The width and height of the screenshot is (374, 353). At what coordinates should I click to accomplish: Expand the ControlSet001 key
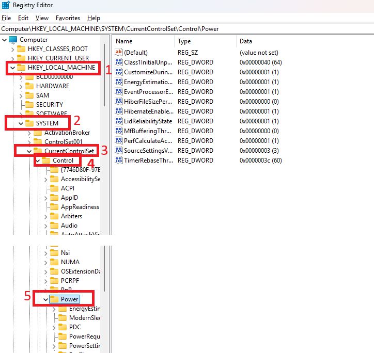click(29, 142)
